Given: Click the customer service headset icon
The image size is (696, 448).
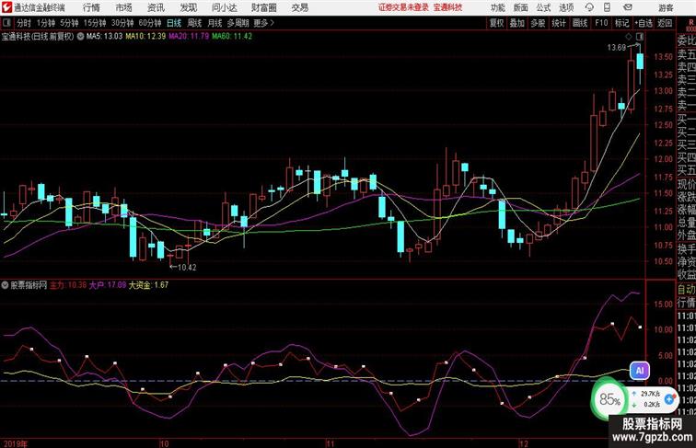Looking at the screenshot, I should tap(589, 7).
